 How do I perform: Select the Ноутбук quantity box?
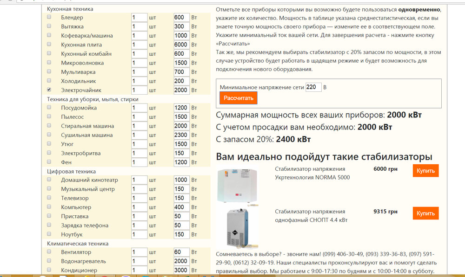pyautogui.click(x=139, y=234)
